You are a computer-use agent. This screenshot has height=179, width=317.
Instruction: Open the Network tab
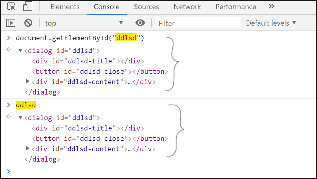[187, 7]
